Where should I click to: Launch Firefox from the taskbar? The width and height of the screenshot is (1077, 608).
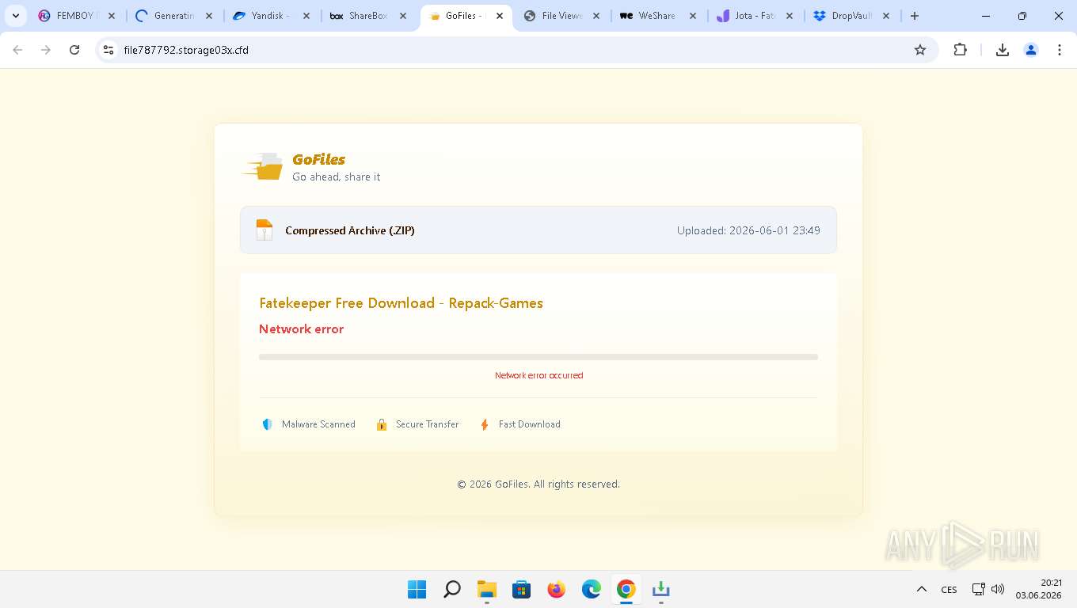tap(556, 589)
